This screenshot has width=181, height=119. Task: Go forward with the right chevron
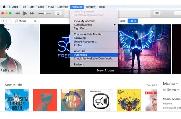tap(9, 21)
